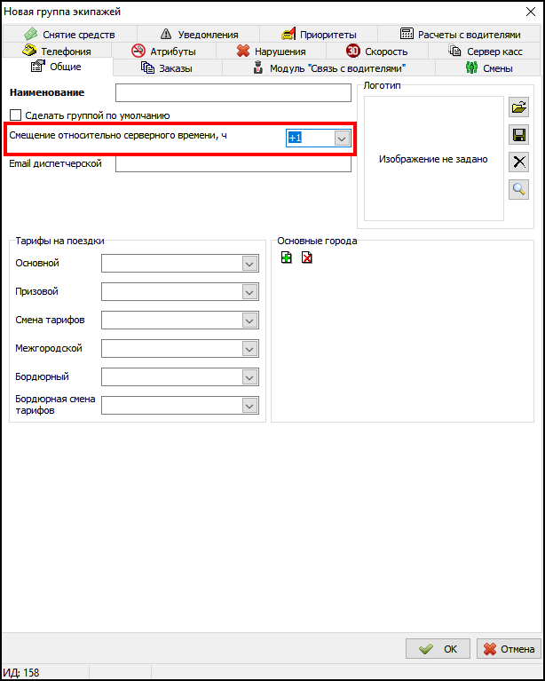
Task: Open the 'Бордюрный' tariff dropdown
Action: [x=249, y=377]
